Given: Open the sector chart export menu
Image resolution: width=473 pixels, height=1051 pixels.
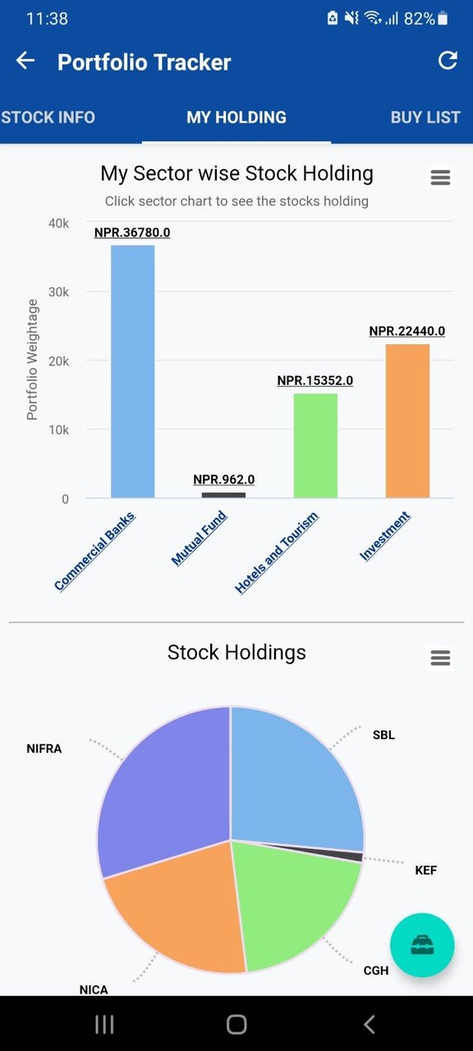Looking at the screenshot, I should point(440,177).
